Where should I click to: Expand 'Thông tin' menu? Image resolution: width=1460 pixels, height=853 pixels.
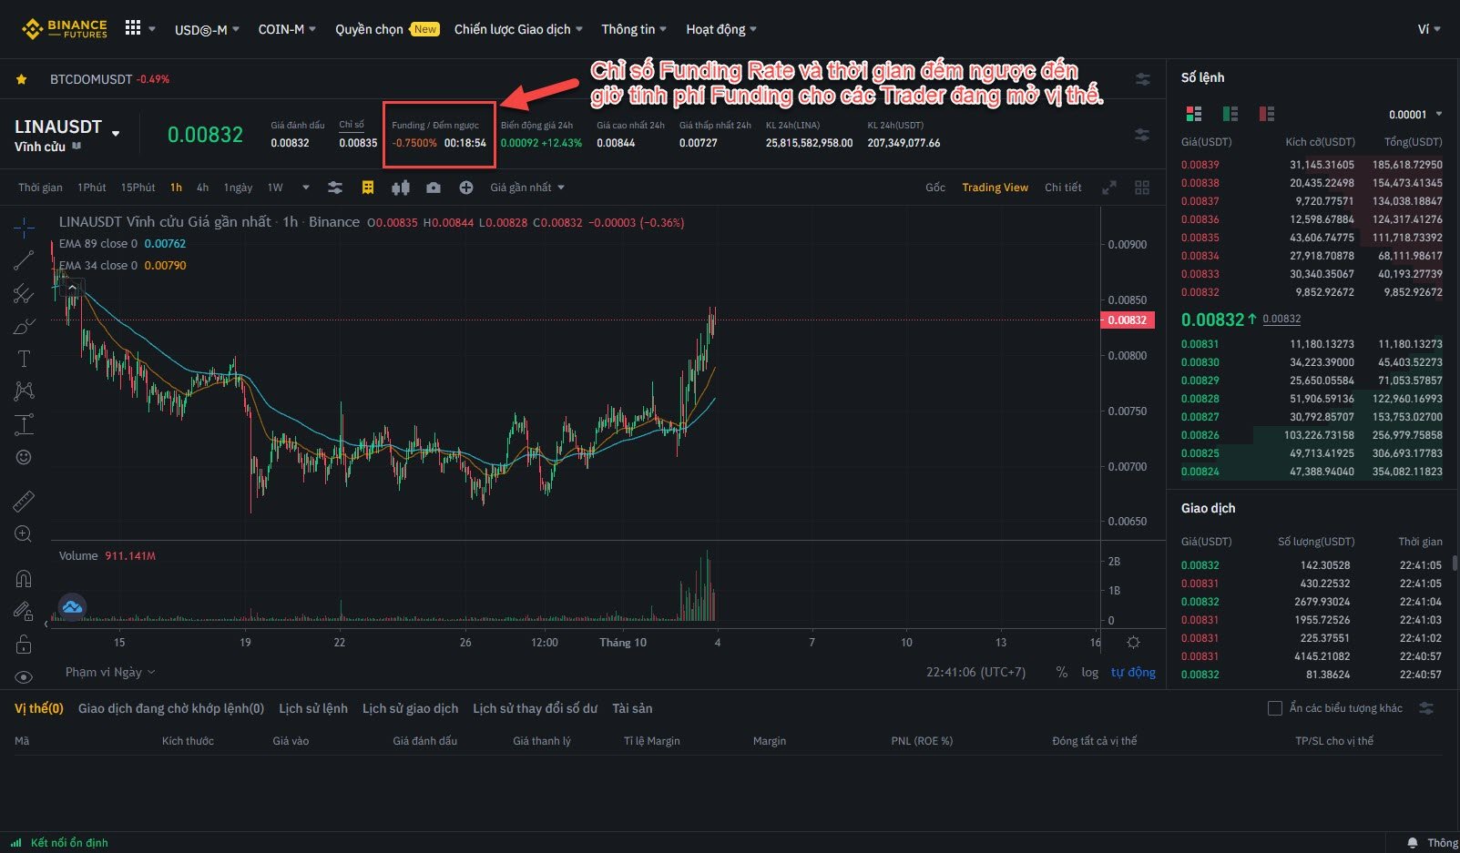pos(634,29)
